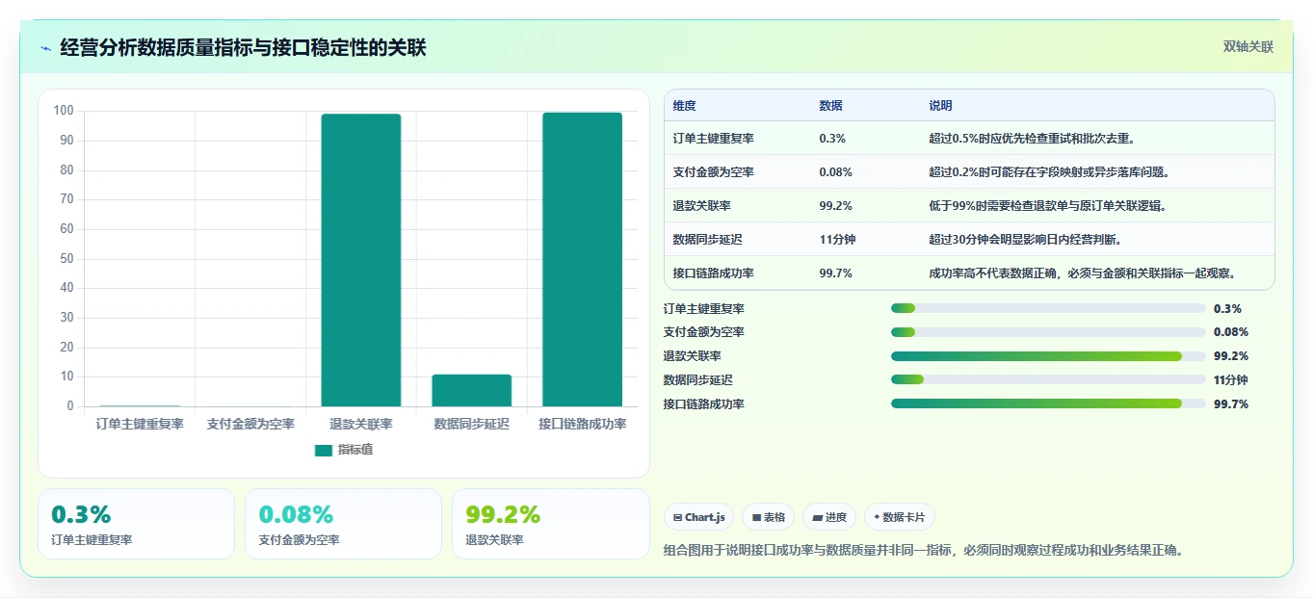
Task: Click the 0.3% value in the table
Action: [832, 139]
